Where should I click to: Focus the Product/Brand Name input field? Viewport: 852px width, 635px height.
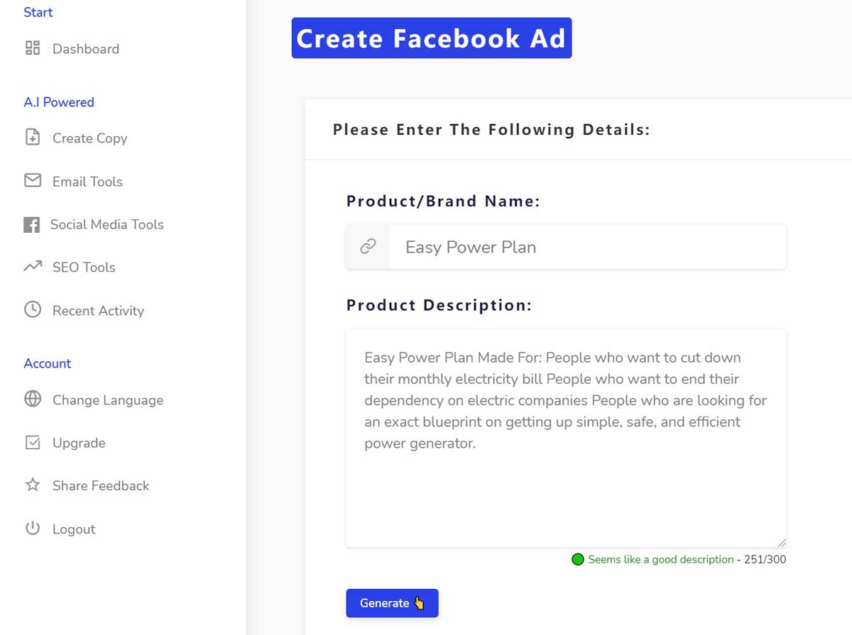[x=587, y=247]
